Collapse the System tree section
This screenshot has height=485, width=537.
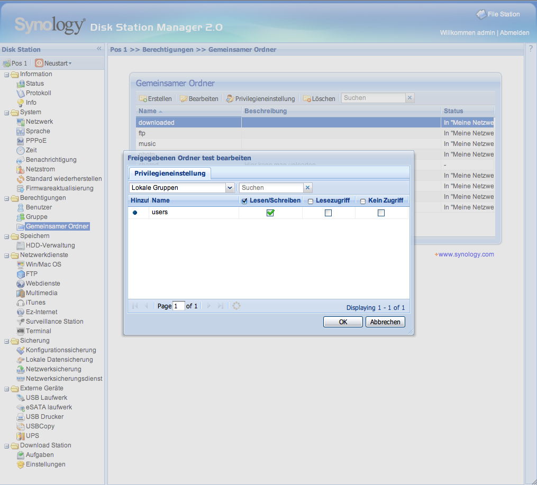[x=7, y=112]
